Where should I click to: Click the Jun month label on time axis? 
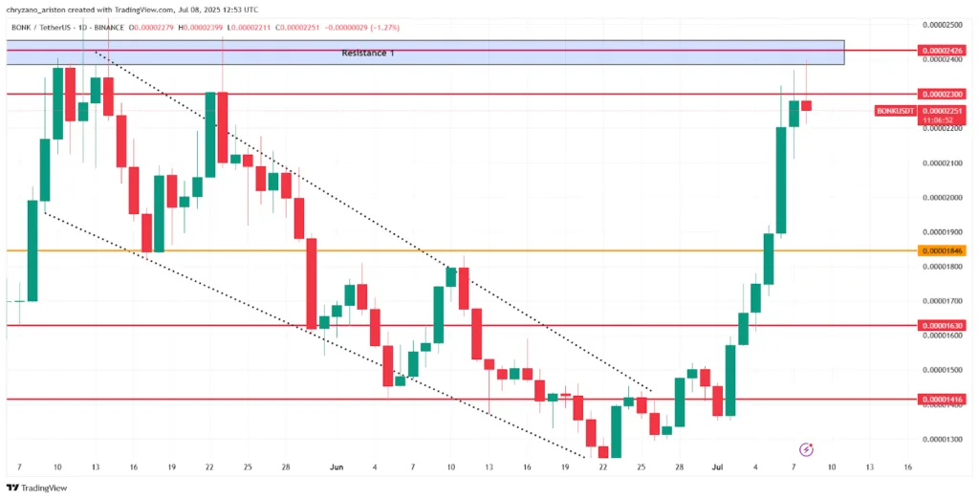point(336,467)
